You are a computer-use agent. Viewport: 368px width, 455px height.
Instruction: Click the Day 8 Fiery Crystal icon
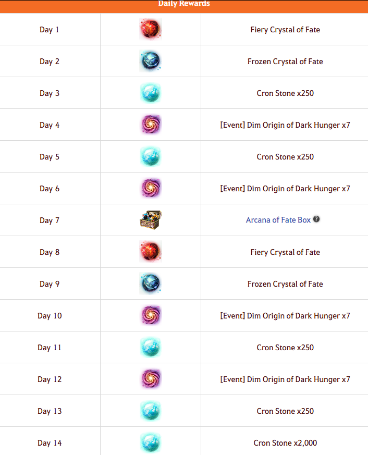[x=150, y=252]
